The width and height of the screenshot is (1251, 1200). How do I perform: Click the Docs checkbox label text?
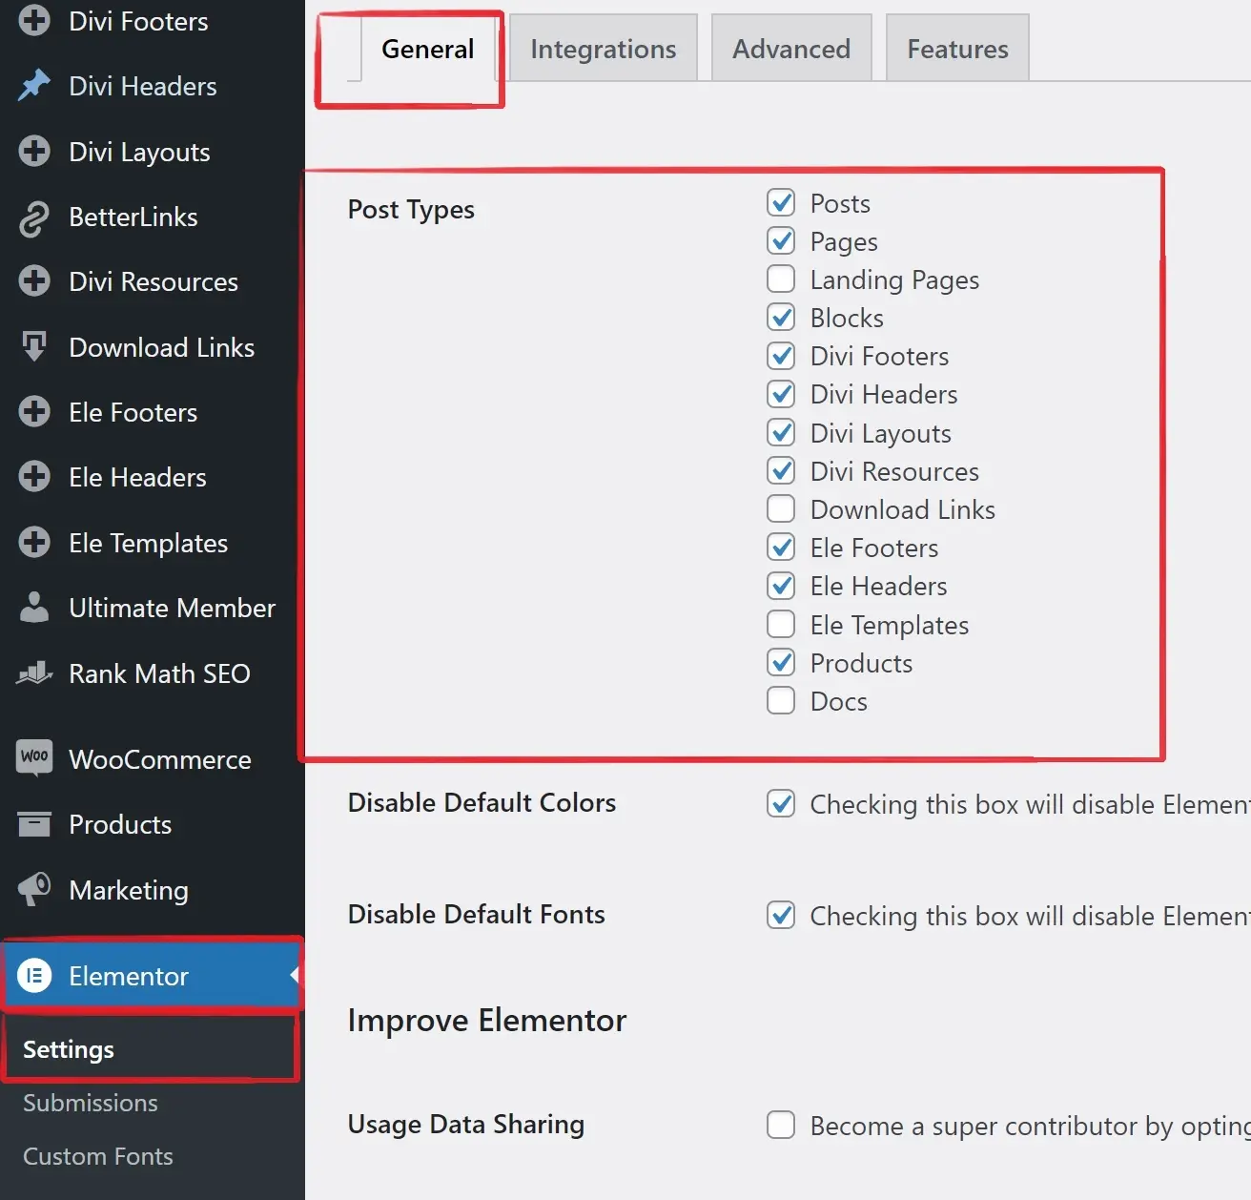(x=839, y=701)
